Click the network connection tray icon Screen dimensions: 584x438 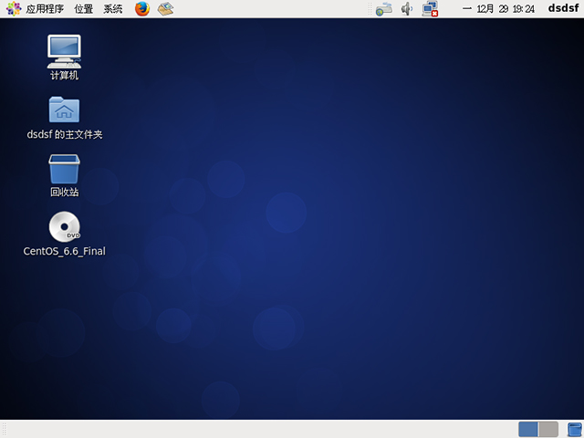tap(430, 9)
